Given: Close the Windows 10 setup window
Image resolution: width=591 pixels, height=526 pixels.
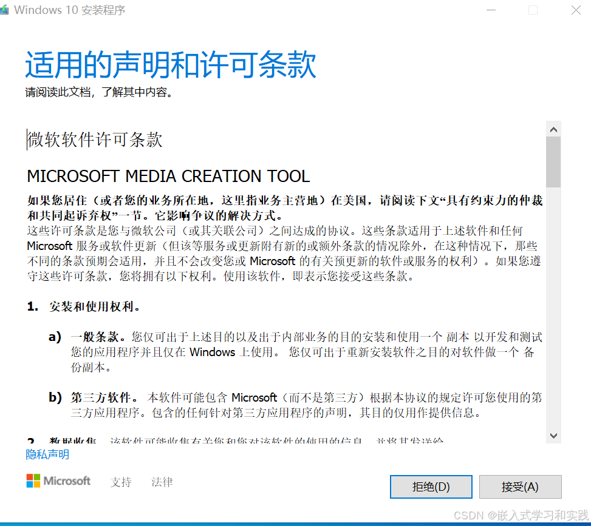Looking at the screenshot, I should (x=576, y=10).
